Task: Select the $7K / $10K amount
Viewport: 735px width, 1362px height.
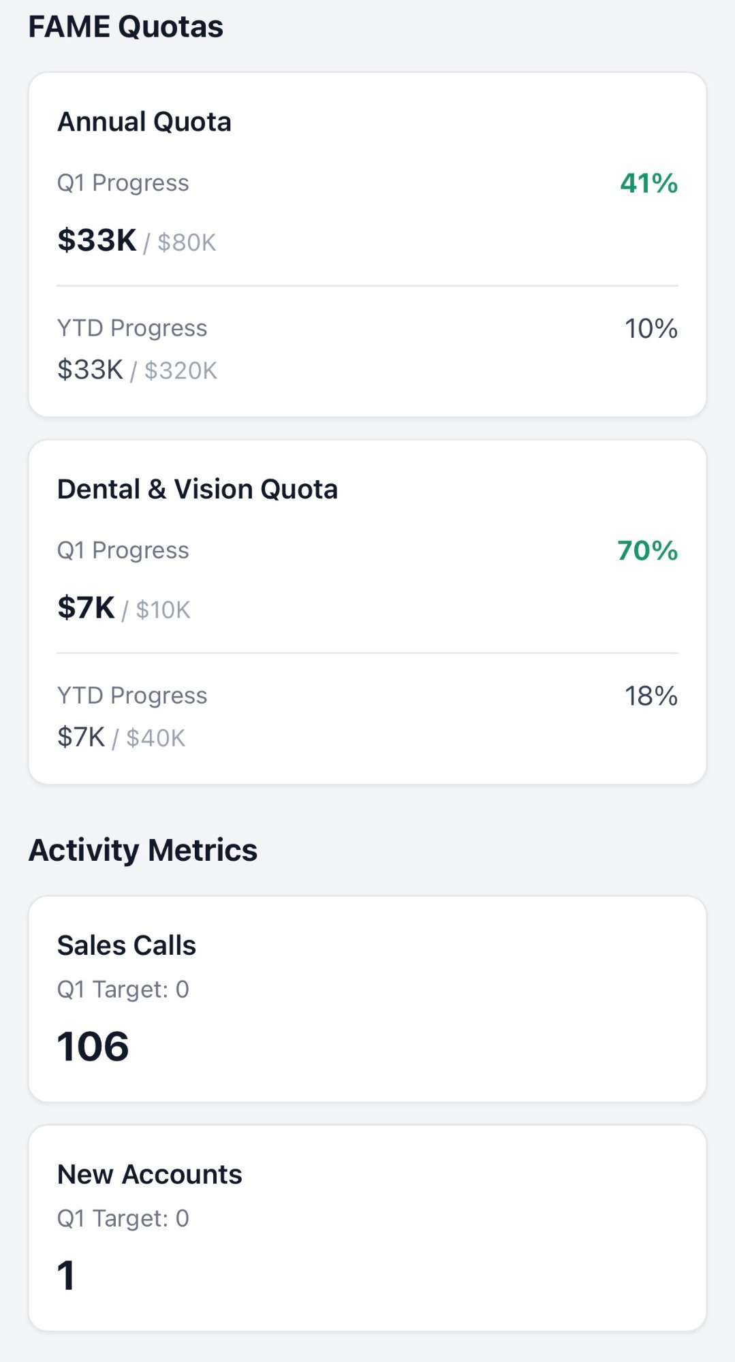Action: point(124,608)
